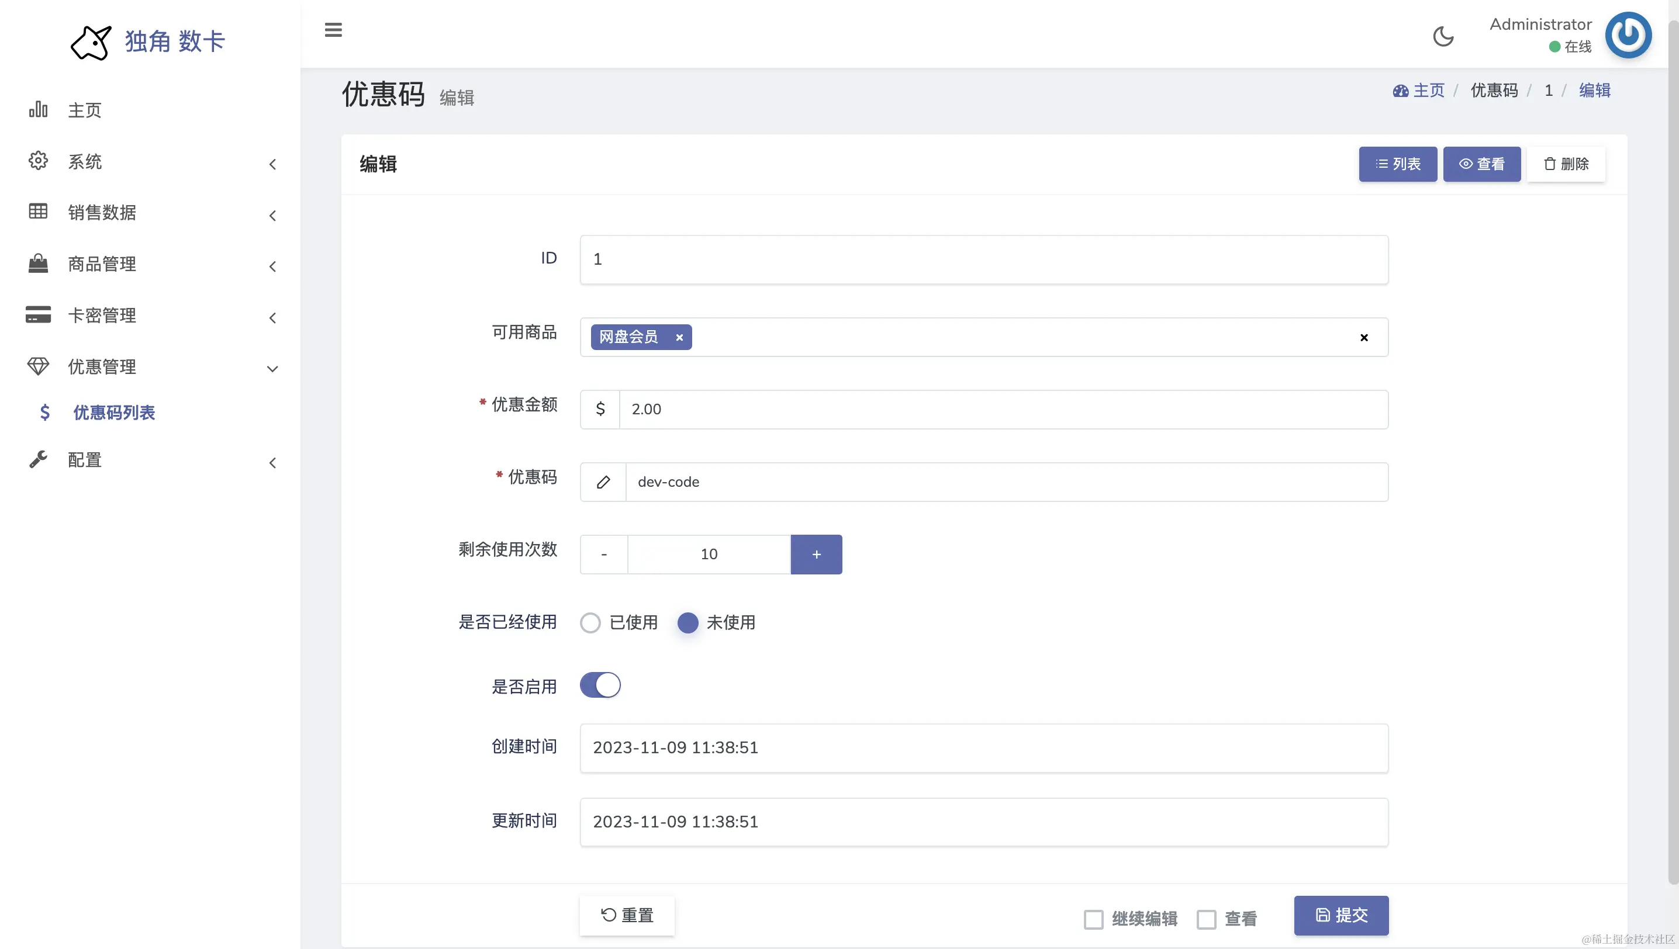Screen dimensions: 1679x949
Task: Click the 创建时间 field
Action: tap(984, 747)
